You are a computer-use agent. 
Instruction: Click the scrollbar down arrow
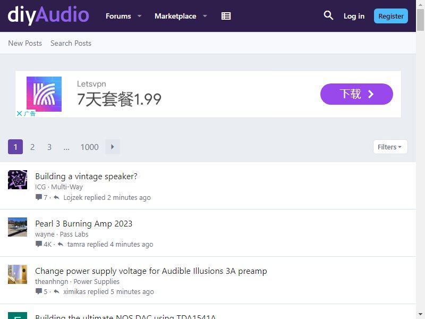point(420,315)
